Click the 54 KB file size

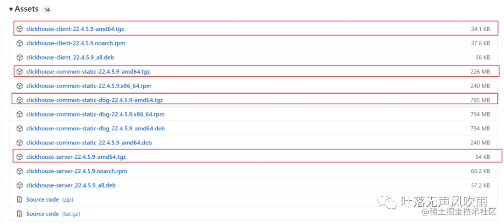483,157
